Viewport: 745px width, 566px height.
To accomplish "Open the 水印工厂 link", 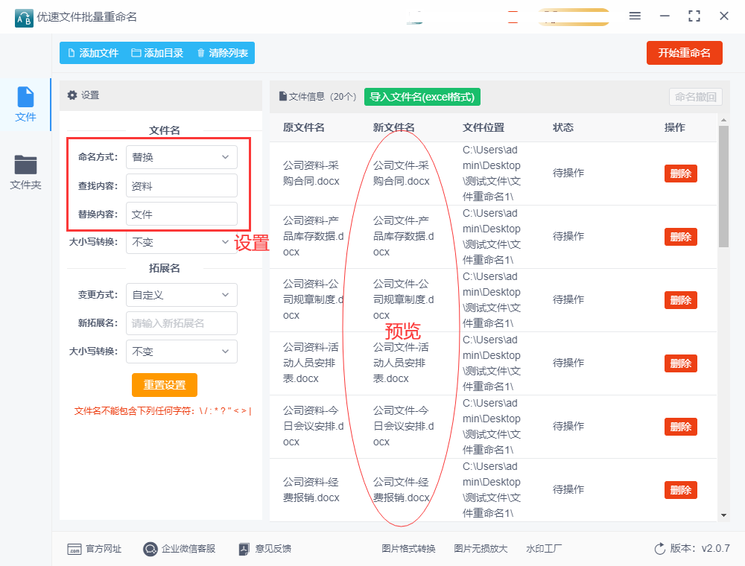I will pyautogui.click(x=544, y=549).
